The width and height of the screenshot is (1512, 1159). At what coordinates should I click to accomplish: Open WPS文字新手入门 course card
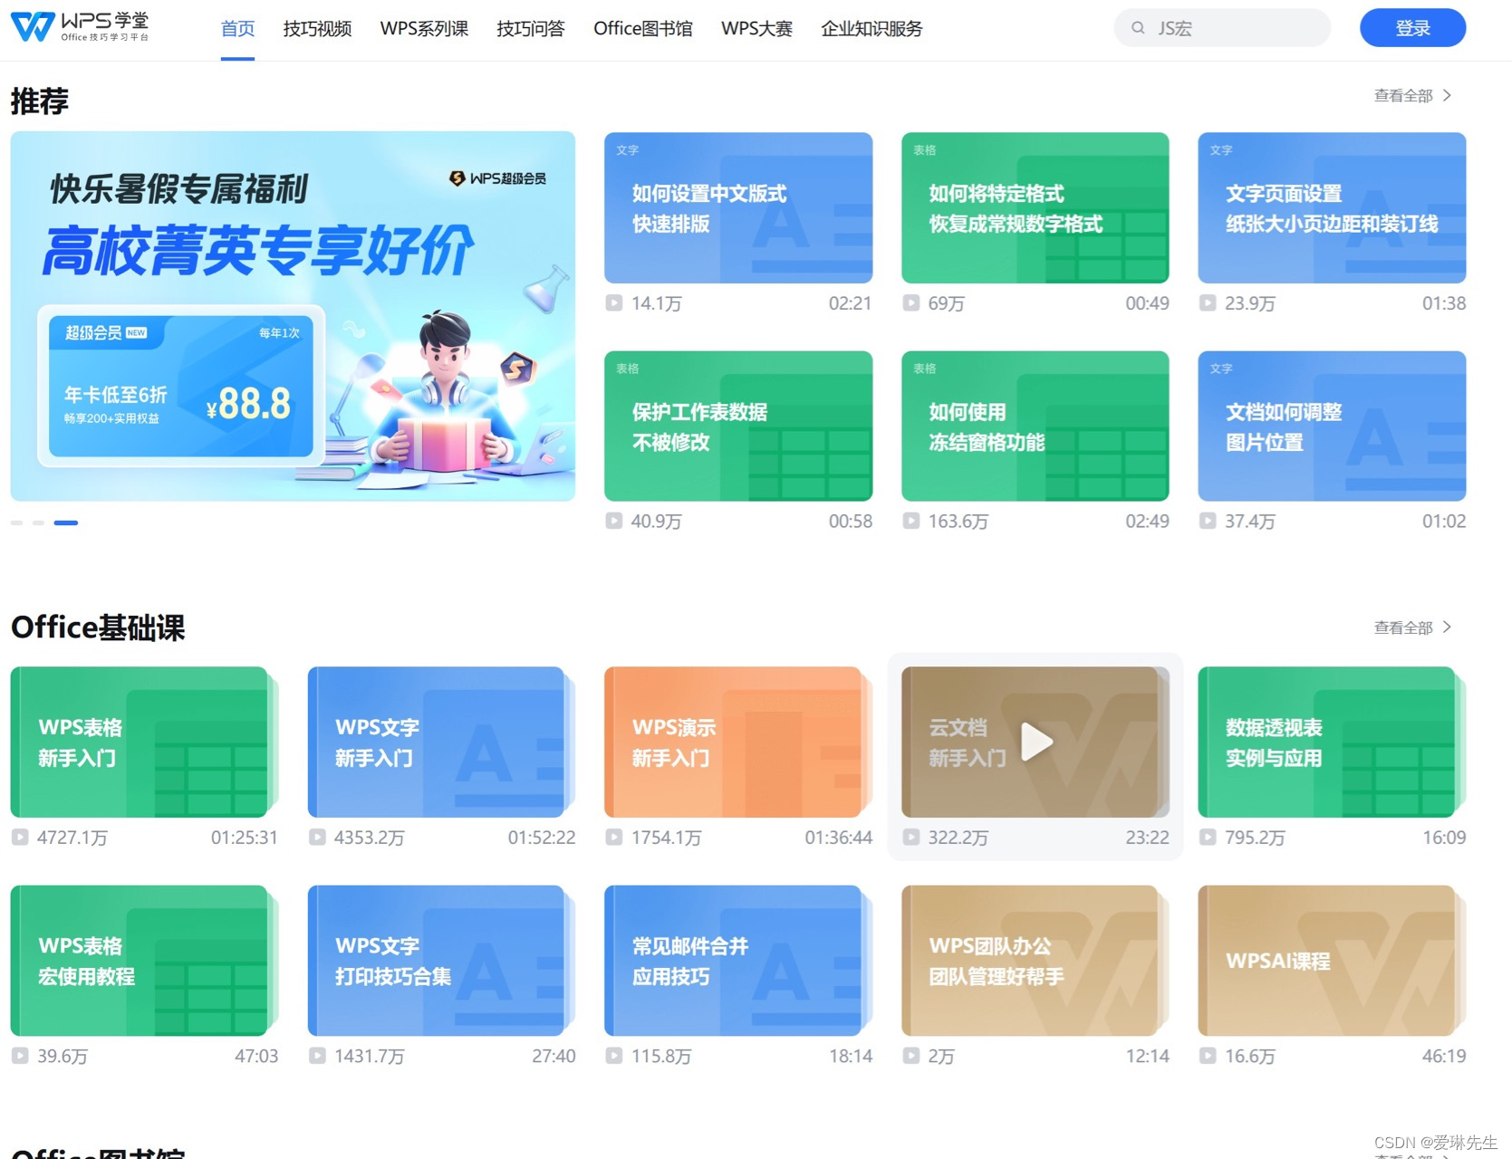[x=441, y=742]
